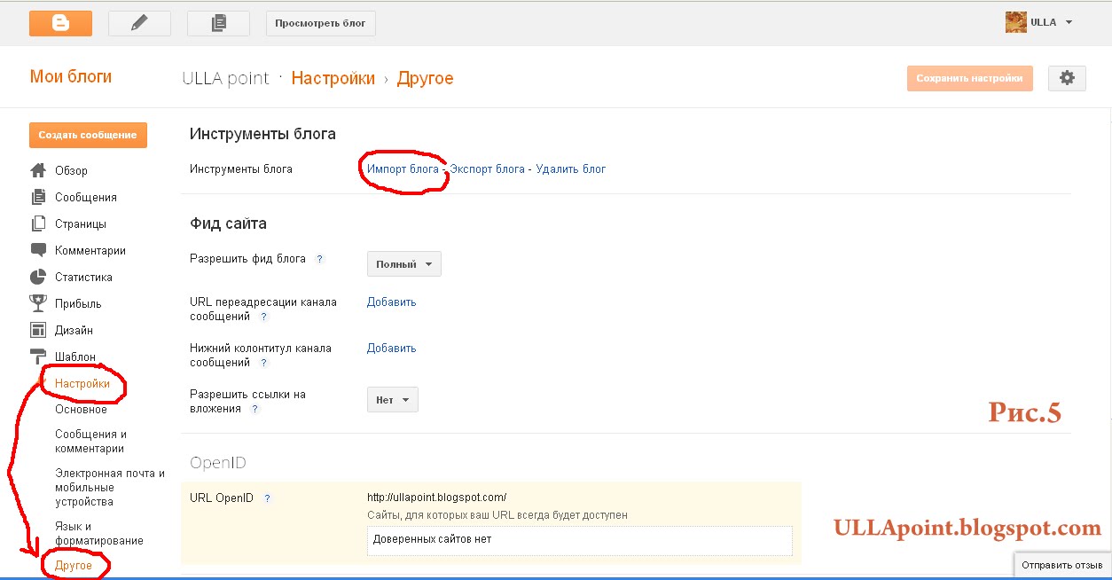
Task: Expand the Полный feed dropdown
Action: coord(403,264)
